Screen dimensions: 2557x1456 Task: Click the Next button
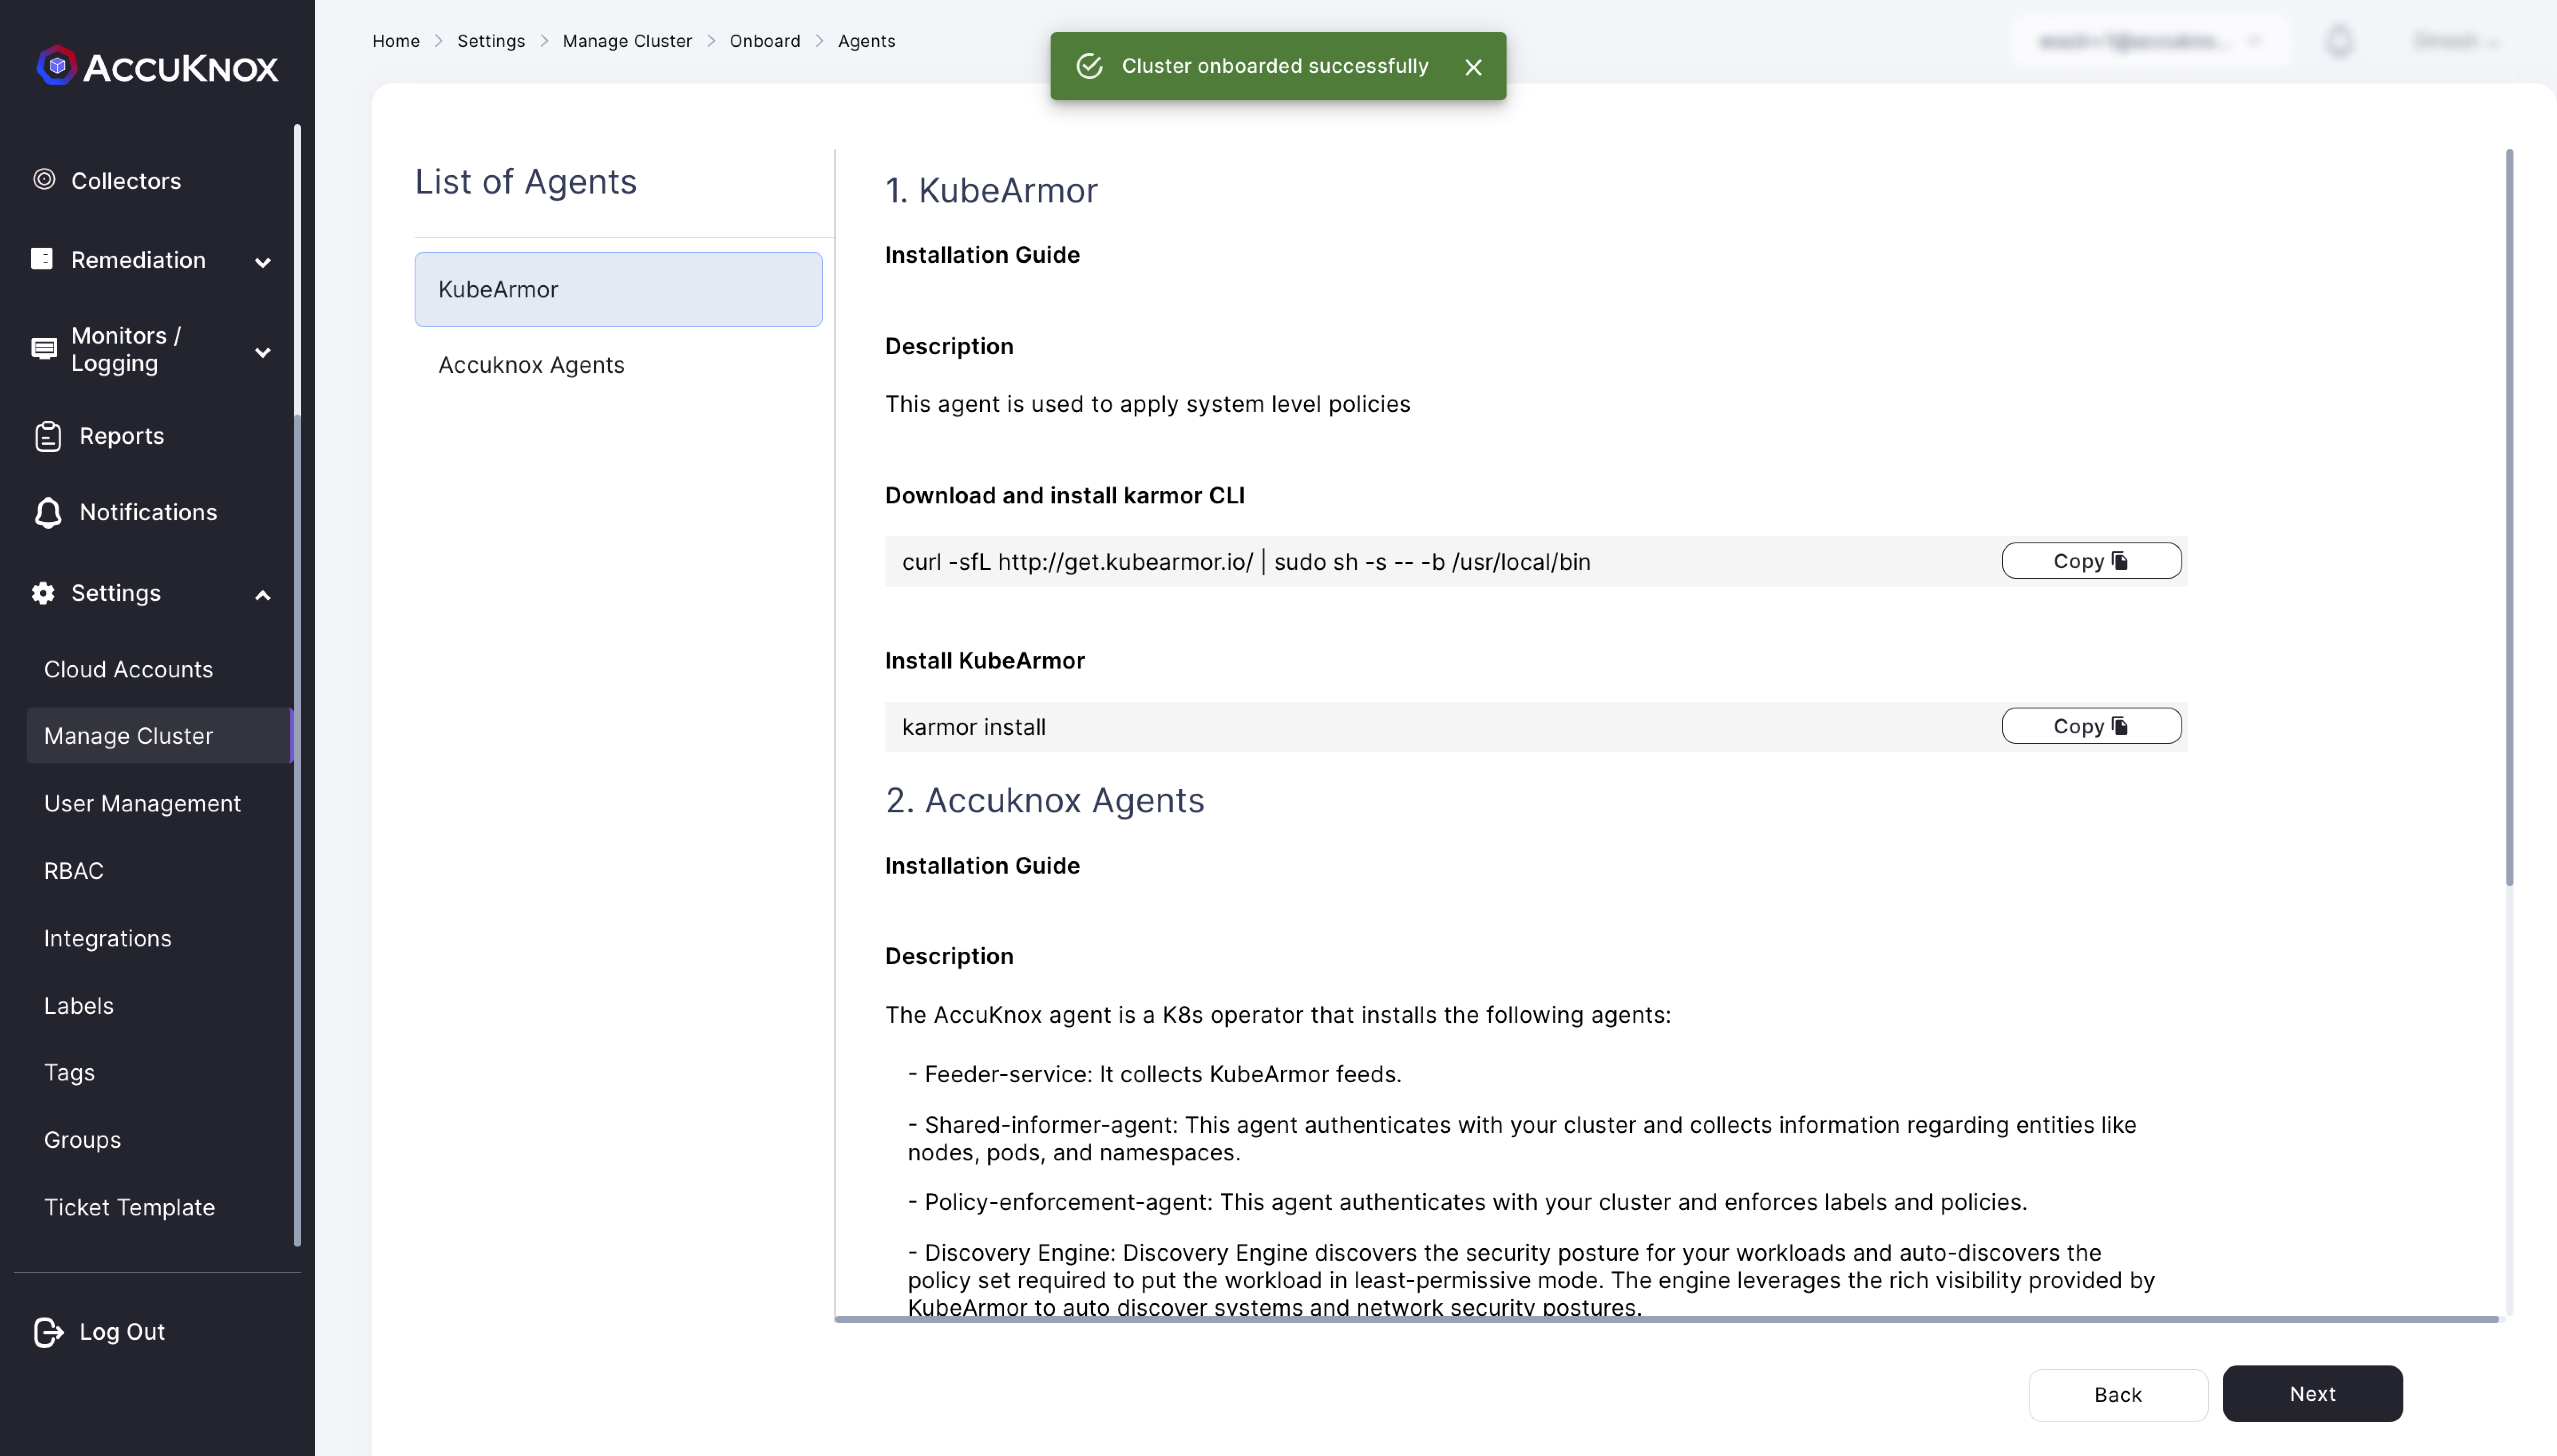pyautogui.click(x=2312, y=1393)
